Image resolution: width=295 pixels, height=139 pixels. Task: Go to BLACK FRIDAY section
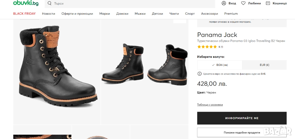click(24, 14)
